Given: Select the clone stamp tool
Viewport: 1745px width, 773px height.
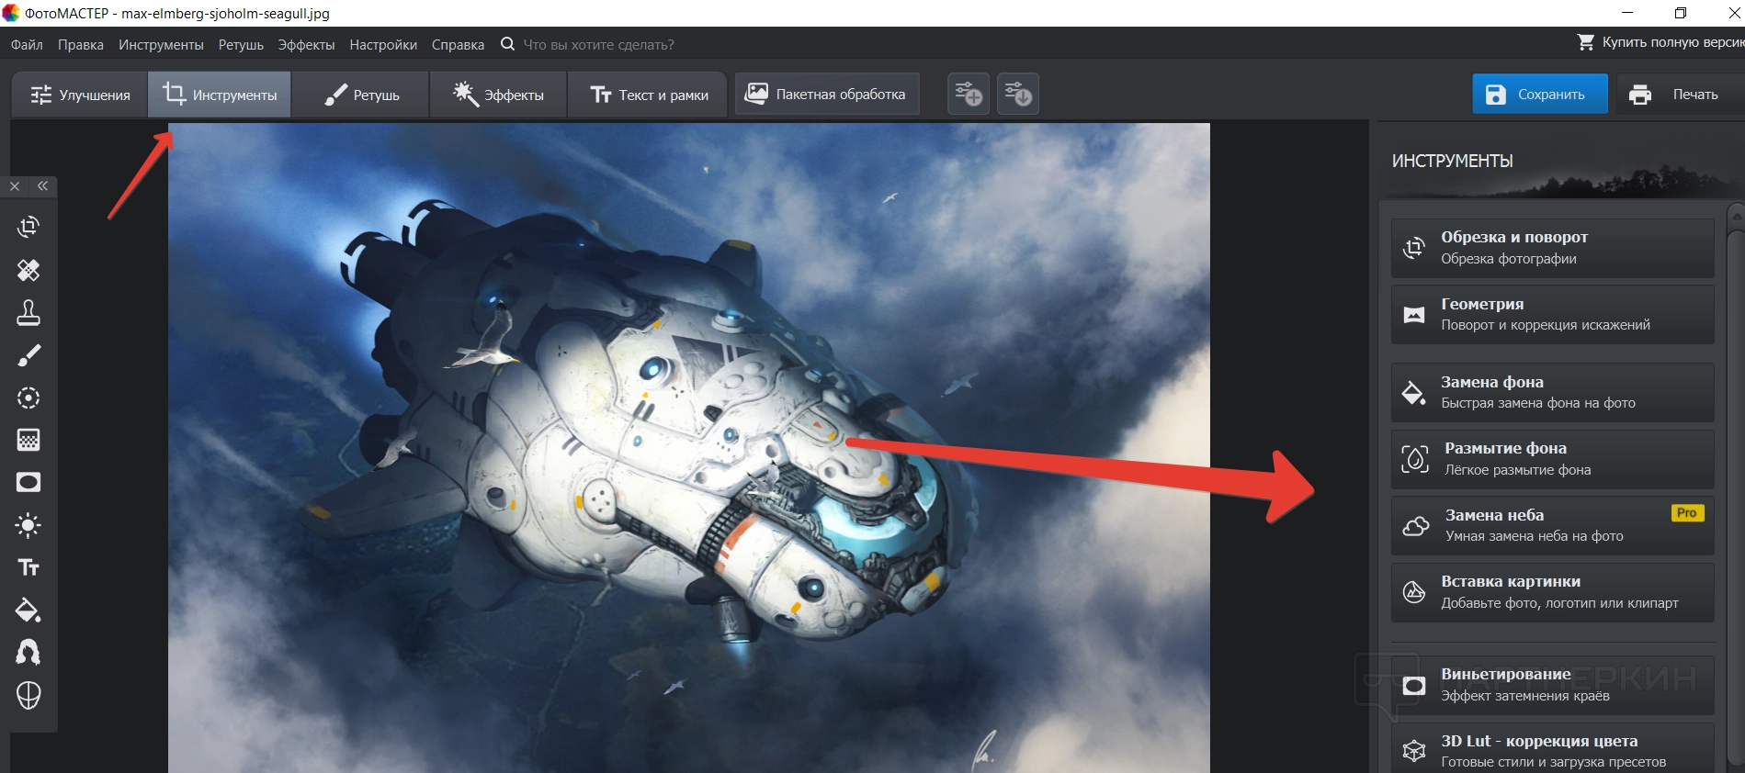Looking at the screenshot, I should [28, 313].
